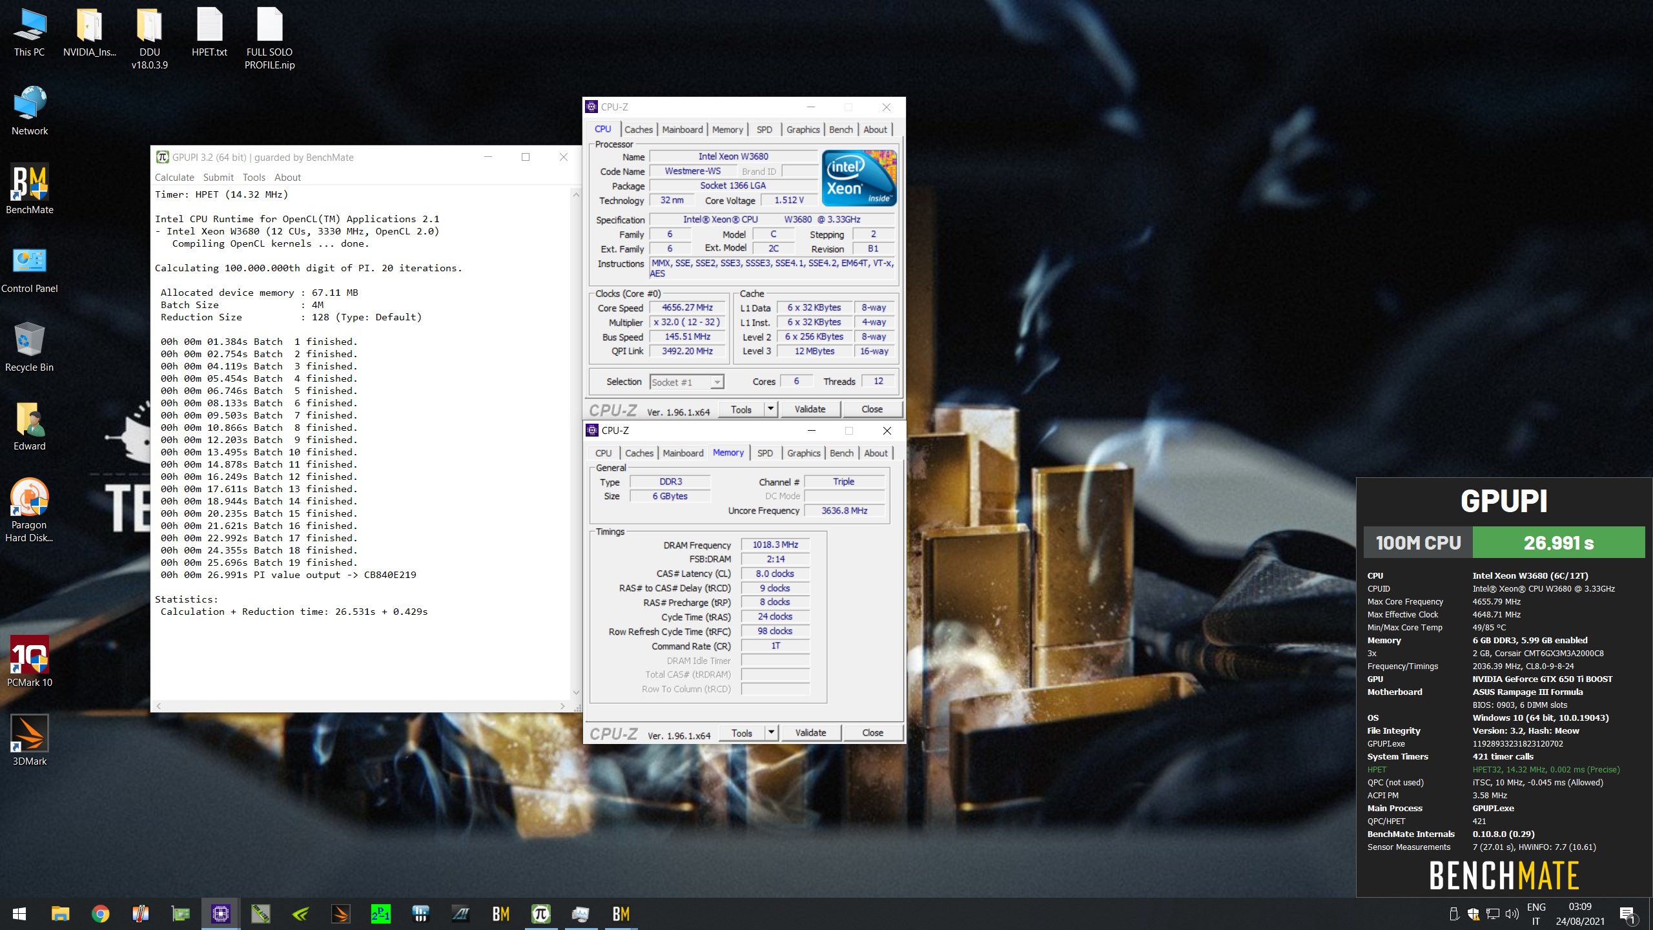
Task: Open the orange 3DMark icon in the taskbar
Action: coord(340,913)
